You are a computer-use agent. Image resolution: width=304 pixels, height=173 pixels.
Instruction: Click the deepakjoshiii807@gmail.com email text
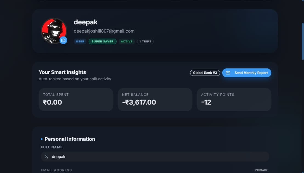click(x=104, y=31)
